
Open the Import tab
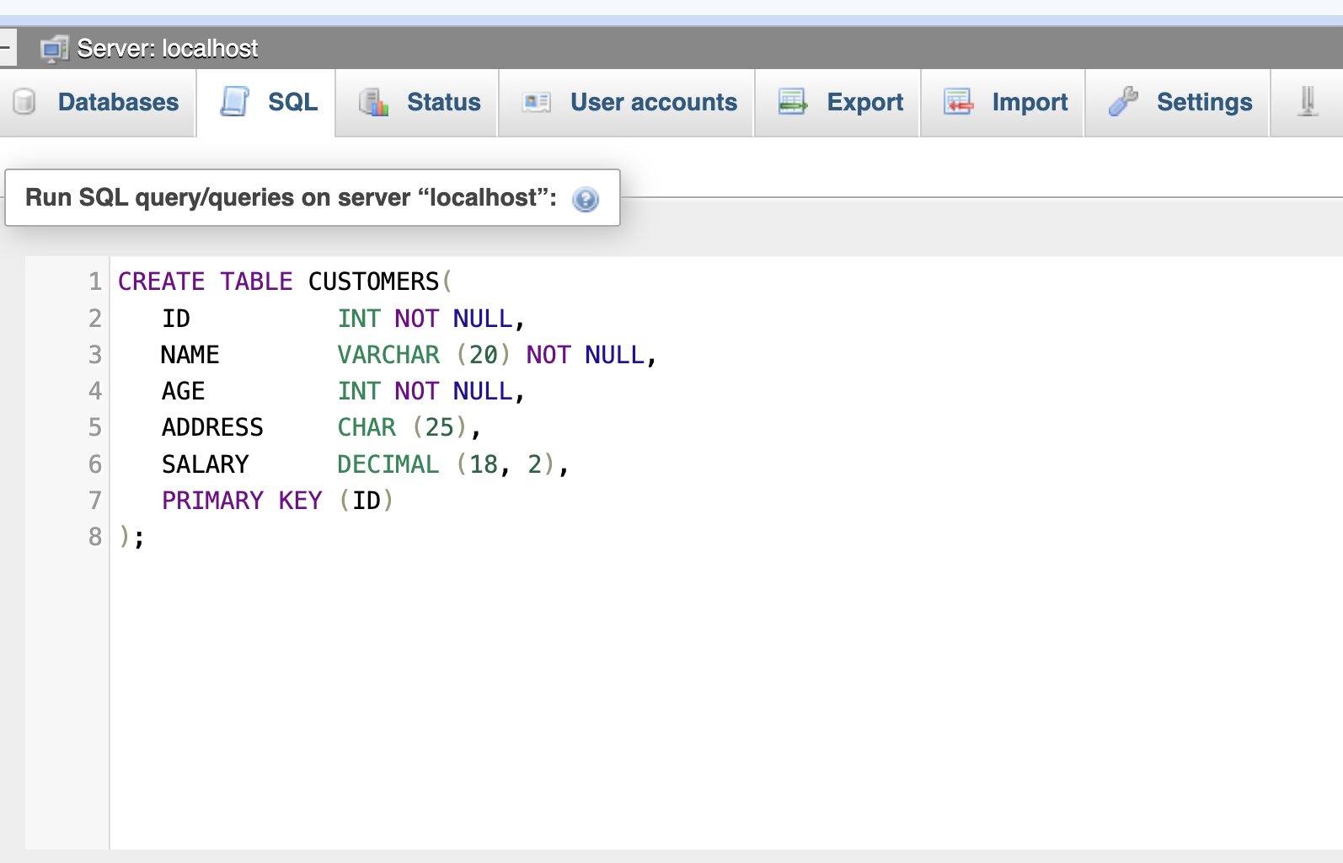click(x=1003, y=103)
